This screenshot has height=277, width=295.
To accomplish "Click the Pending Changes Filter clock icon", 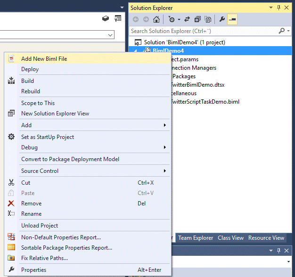I will (172, 19).
